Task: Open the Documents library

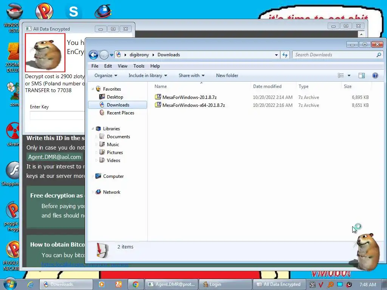Action: [x=118, y=137]
